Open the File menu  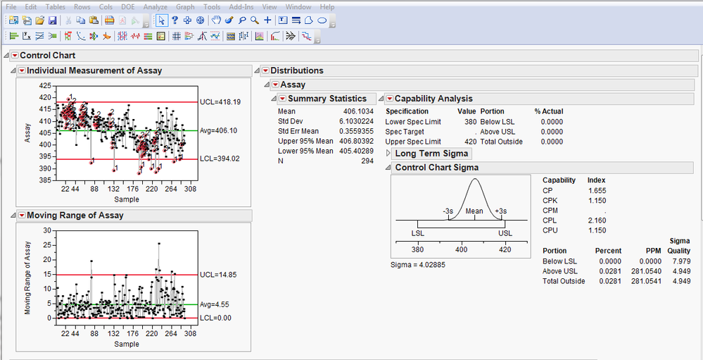pos(11,7)
